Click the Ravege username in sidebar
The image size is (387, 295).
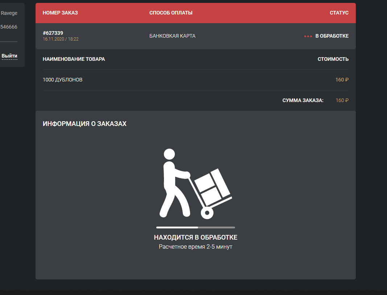point(9,13)
